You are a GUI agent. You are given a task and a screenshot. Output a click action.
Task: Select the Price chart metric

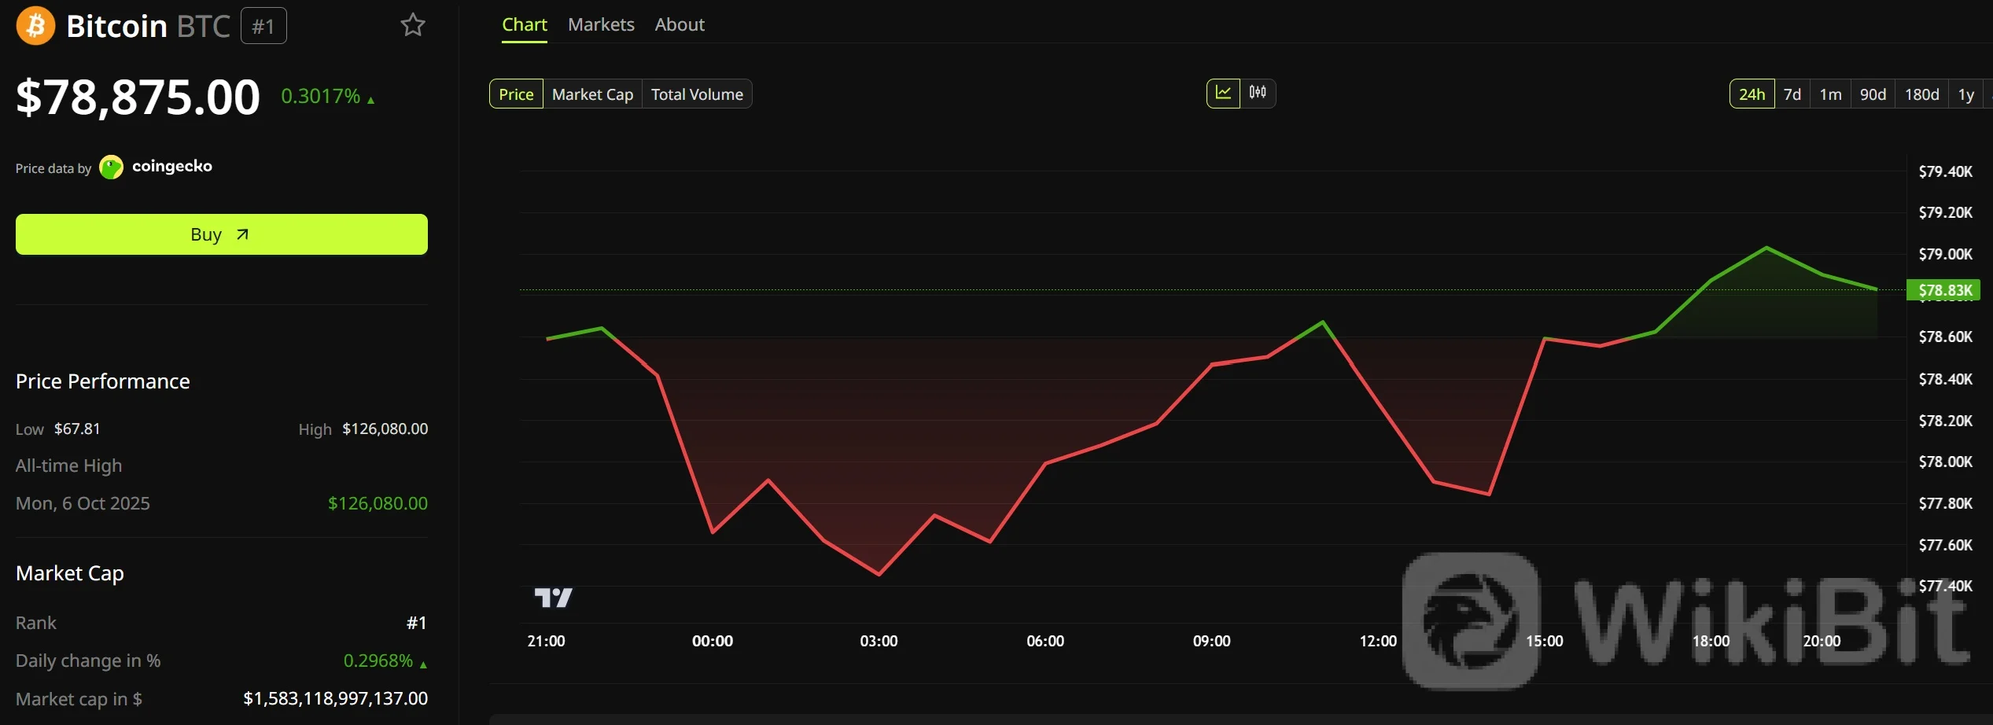click(x=516, y=94)
